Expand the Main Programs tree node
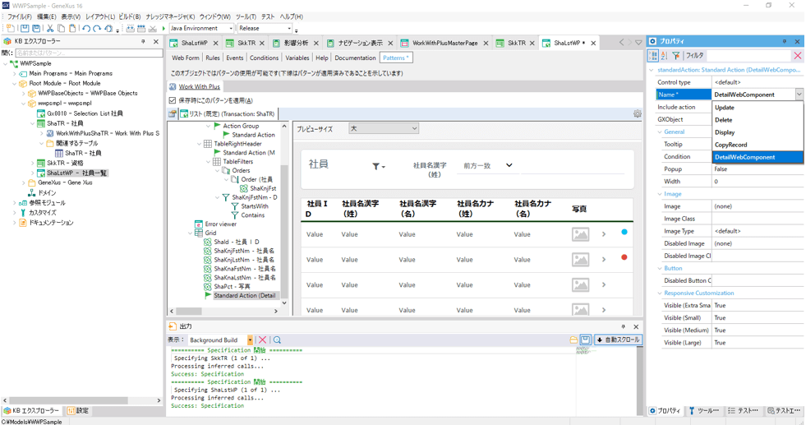Viewport: 806px width, 425px height. point(15,74)
